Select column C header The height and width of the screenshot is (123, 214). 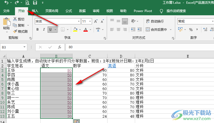90,56
